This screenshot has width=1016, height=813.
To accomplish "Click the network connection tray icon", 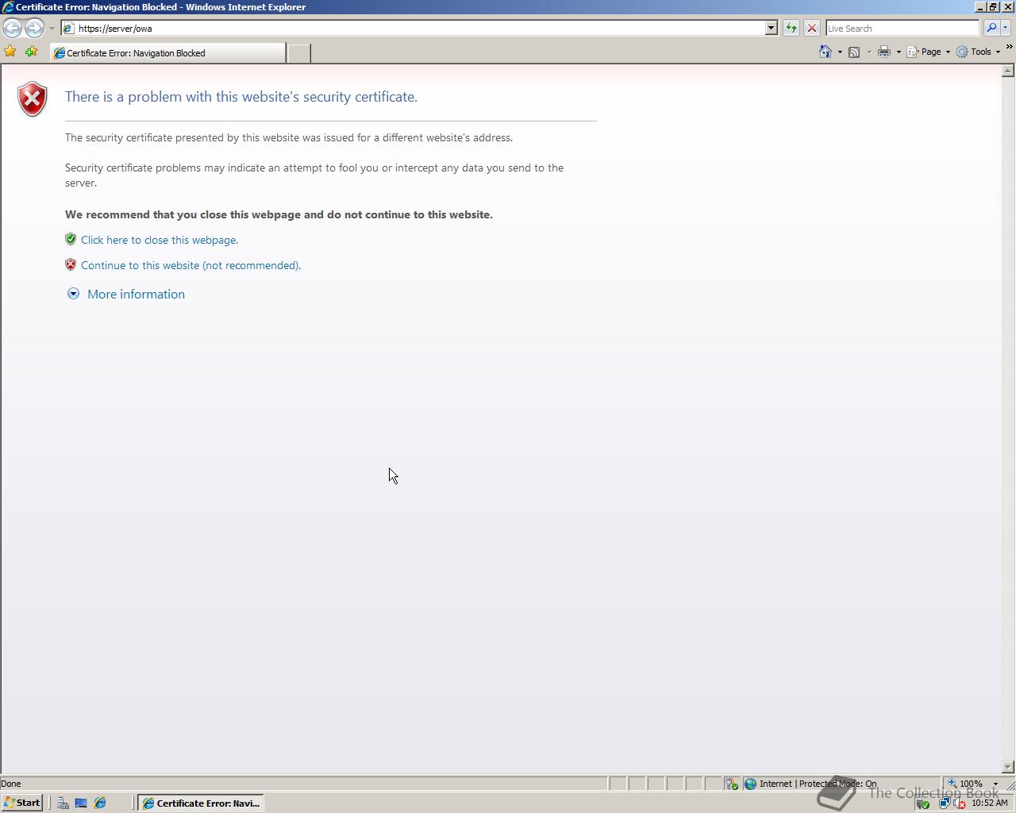I will point(945,803).
